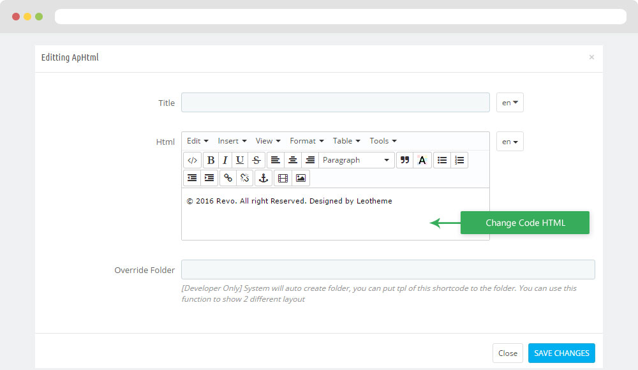Viewport: 638px width, 370px height.
Task: Open the text color picker
Action: pos(422,160)
